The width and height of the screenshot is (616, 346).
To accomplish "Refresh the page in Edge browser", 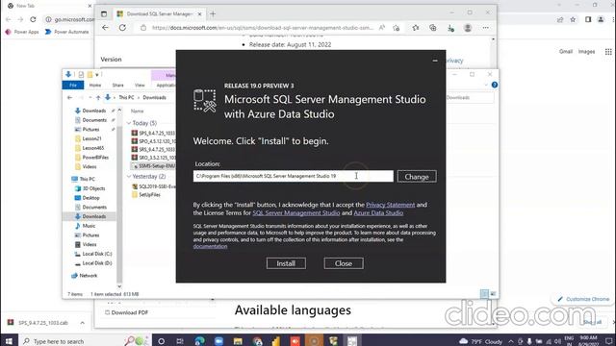I will [x=122, y=28].
